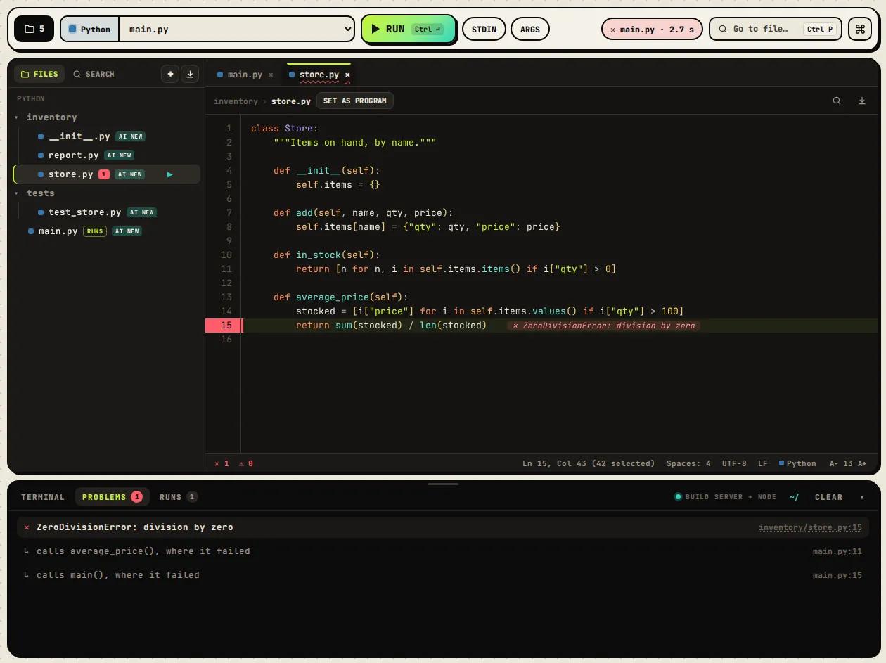
Task: Jump to main.py:15 stack frame link
Action: (837, 575)
